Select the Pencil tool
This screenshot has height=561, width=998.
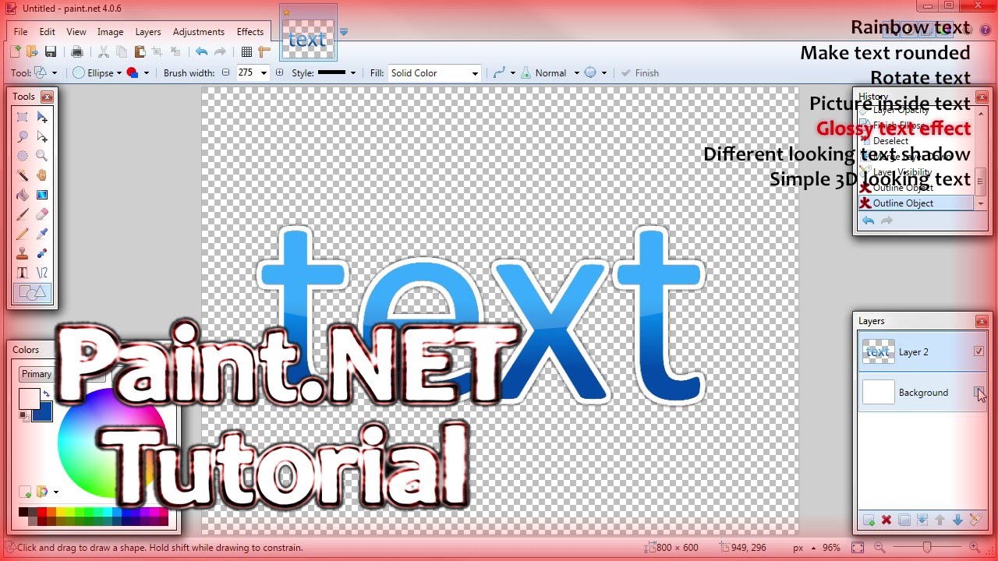[x=23, y=234]
